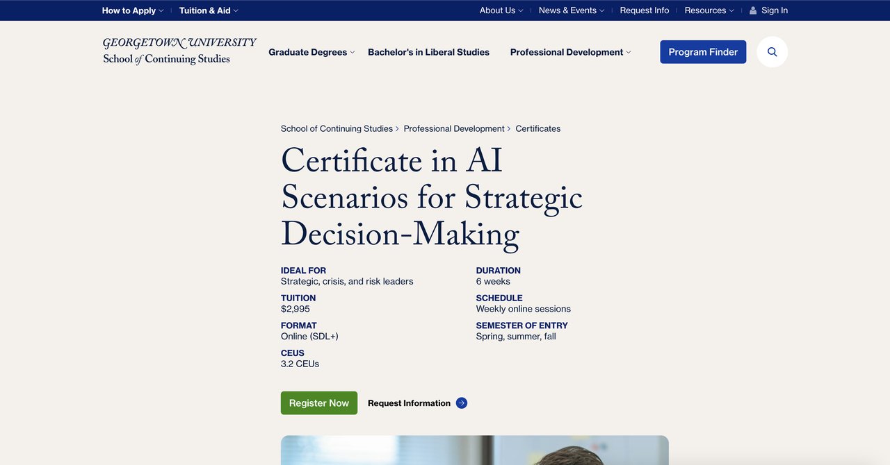Click the green Register Now button
The image size is (890, 465).
319,403
